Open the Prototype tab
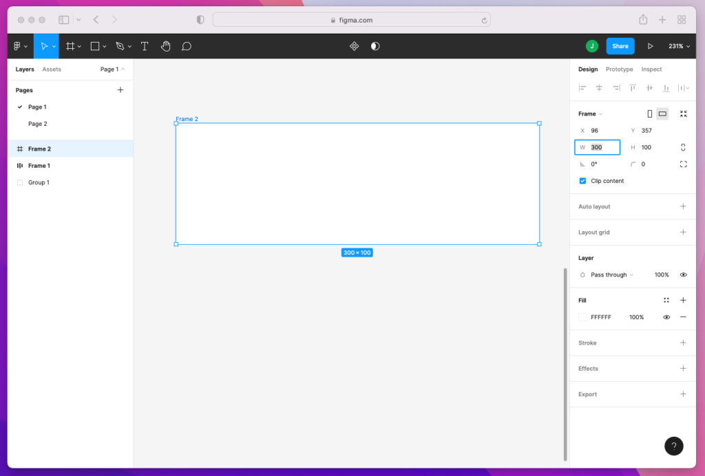705x476 pixels. 619,69
